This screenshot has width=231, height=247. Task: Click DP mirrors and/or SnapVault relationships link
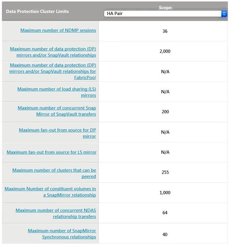[x=53, y=52]
